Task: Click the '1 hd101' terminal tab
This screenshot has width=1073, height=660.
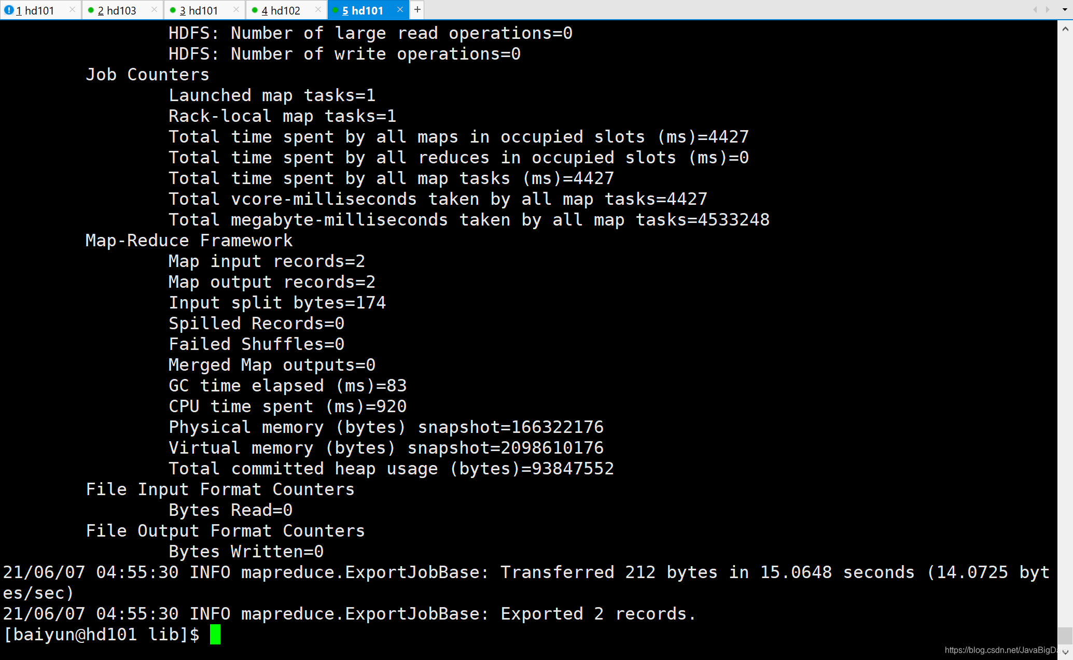Action: click(36, 10)
